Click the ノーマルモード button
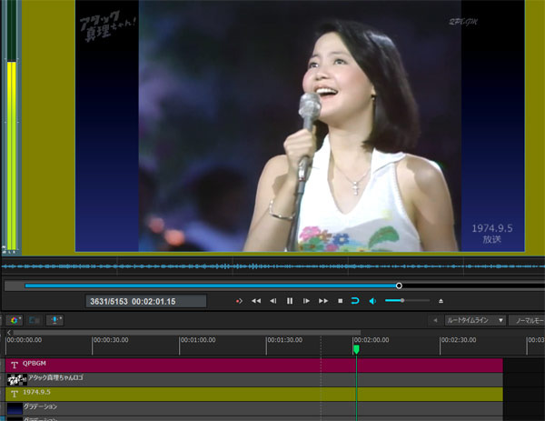Screen dimensions: 545x421 [x=527, y=320]
